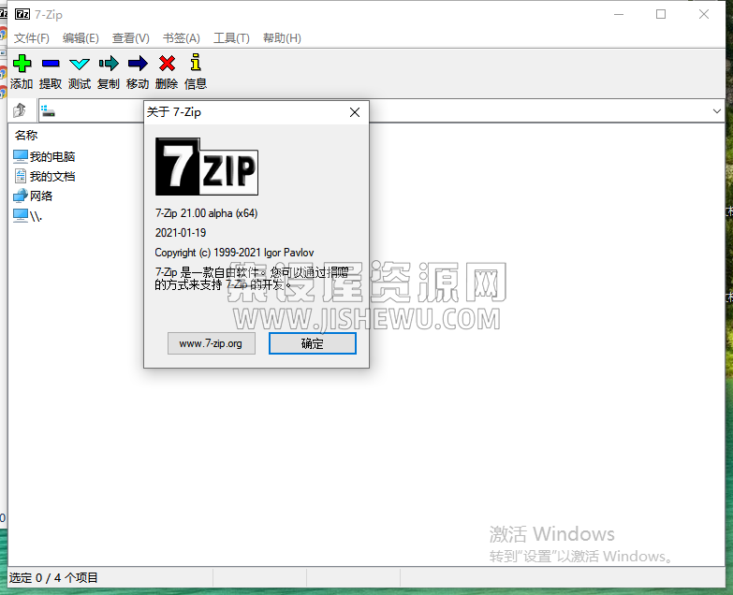Select 我的电脑 in the file list
Viewport: 733px width, 595px height.
(44, 156)
